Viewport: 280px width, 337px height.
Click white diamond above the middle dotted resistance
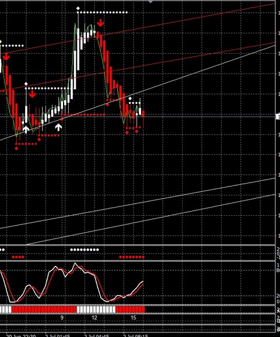coord(26,84)
